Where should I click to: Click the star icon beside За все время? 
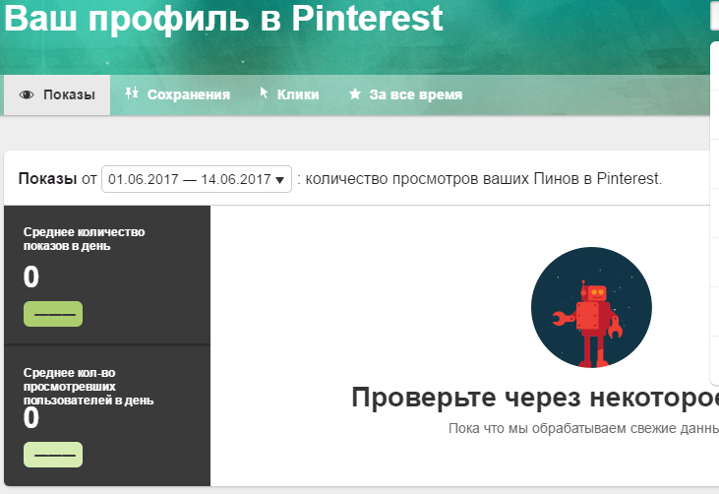[354, 95]
